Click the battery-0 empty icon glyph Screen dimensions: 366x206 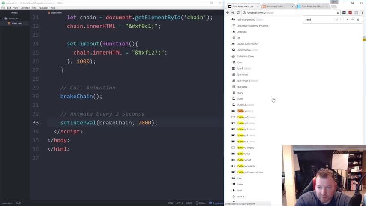point(234,117)
